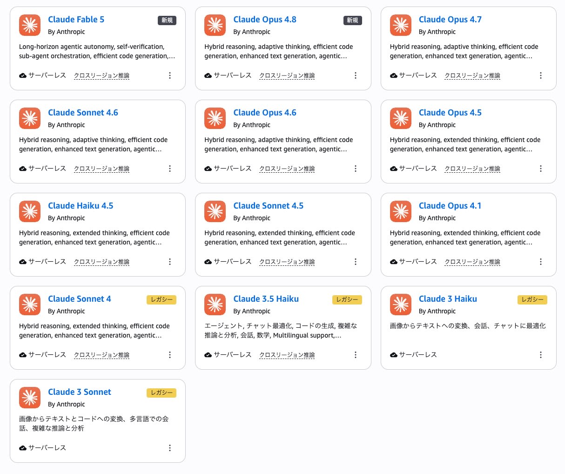Open the Claude Opus 4.5 model link
The image size is (565, 474).
pos(450,113)
